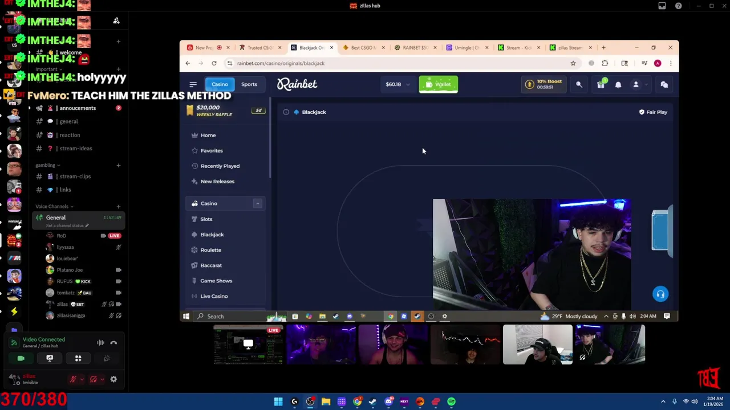Switch to the Stream - Kick tab
This screenshot has height=410, width=730.
(x=517, y=48)
